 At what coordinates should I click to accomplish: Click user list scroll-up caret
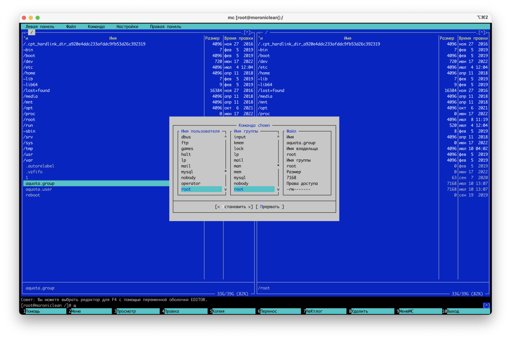click(x=226, y=137)
